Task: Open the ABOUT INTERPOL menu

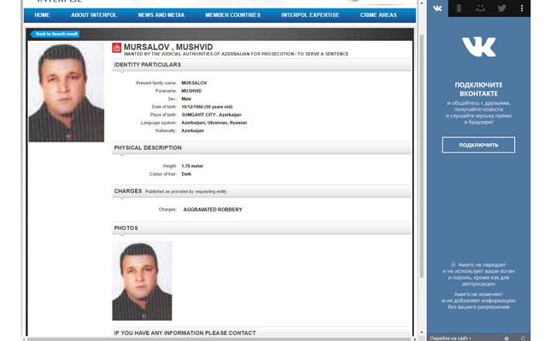Action: click(94, 15)
